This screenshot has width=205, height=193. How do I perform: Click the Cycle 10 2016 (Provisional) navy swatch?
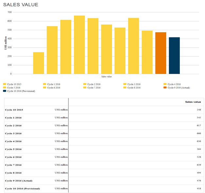(x=5, y=91)
